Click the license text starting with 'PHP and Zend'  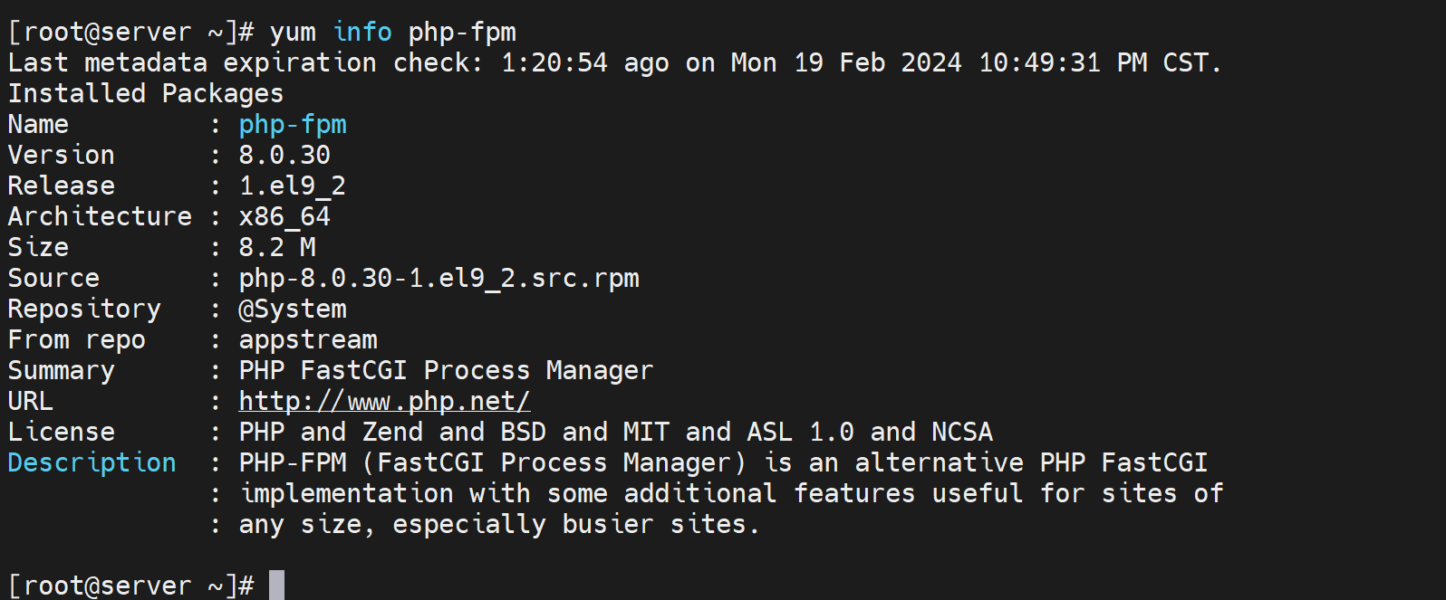(x=615, y=433)
